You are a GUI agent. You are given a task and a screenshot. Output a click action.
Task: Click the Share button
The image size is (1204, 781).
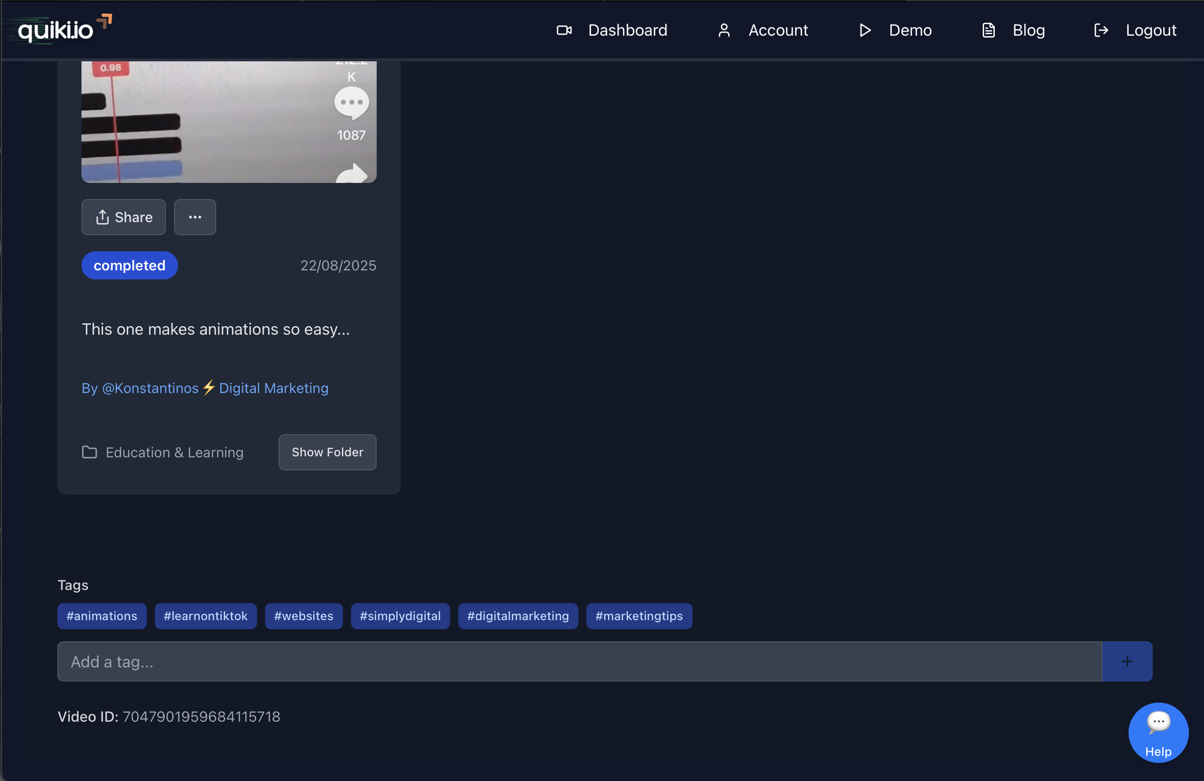click(x=123, y=217)
